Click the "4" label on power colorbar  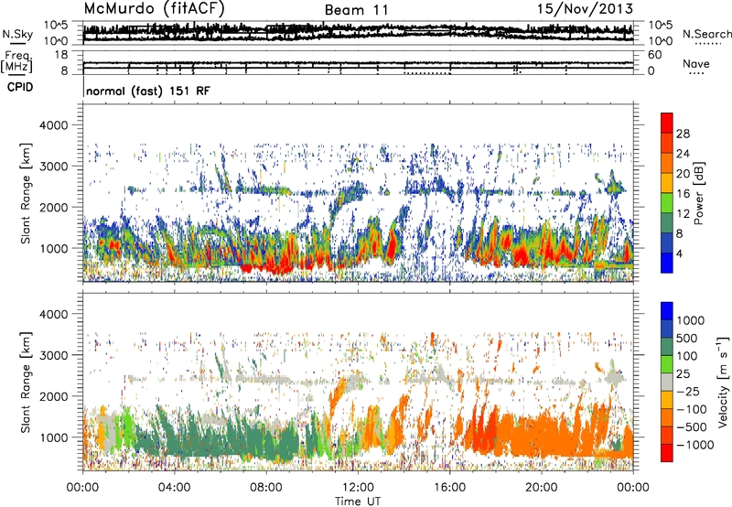(679, 253)
